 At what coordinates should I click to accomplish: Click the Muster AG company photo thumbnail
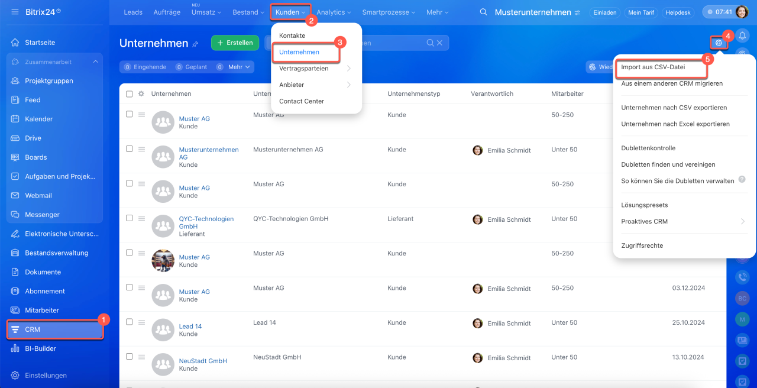pos(163,261)
